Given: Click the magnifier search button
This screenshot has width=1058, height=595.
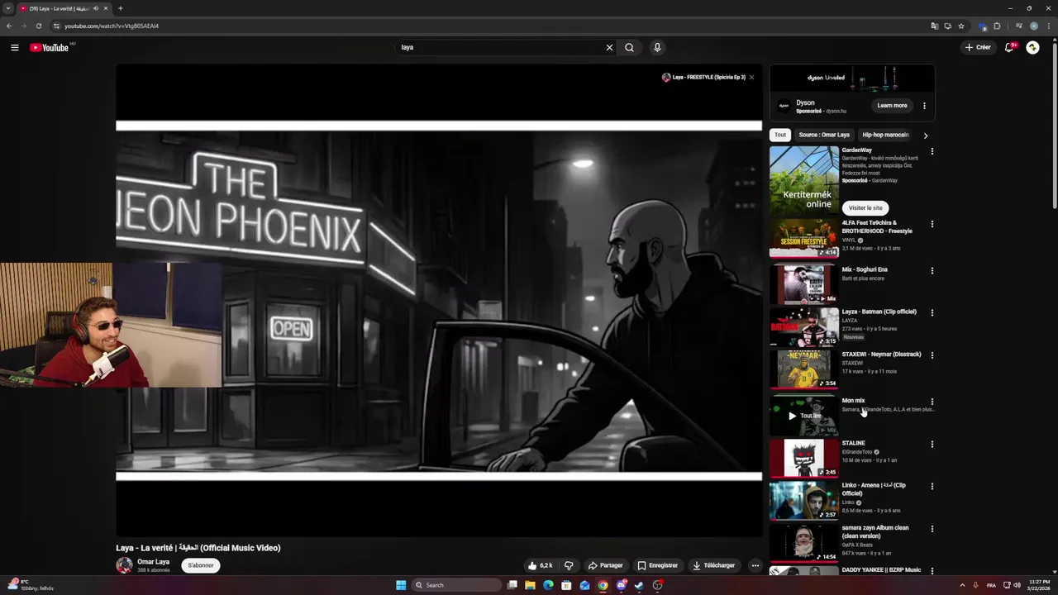Looking at the screenshot, I should point(629,47).
